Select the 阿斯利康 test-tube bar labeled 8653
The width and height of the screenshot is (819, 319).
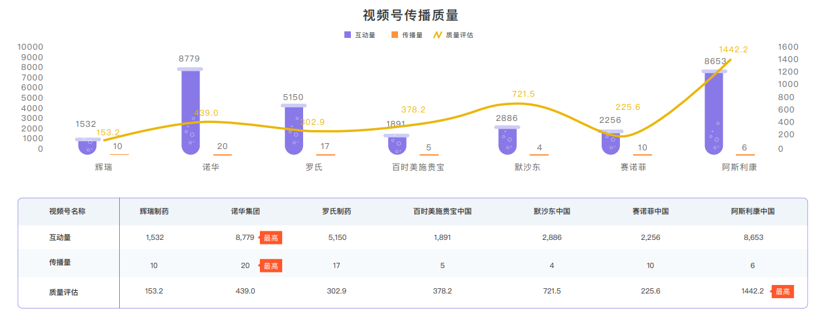714,112
